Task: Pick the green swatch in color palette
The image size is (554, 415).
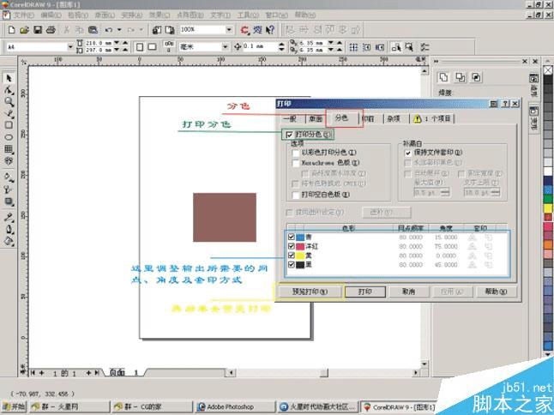Action: click(x=548, y=199)
